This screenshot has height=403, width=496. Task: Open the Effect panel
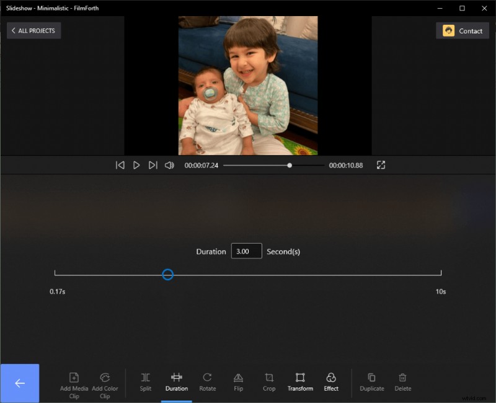330,382
